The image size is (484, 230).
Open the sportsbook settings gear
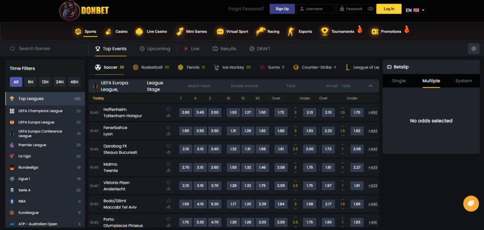click(x=474, y=49)
